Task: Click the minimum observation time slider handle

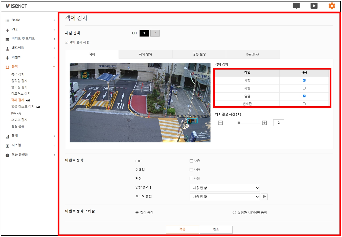Action: tap(239, 123)
